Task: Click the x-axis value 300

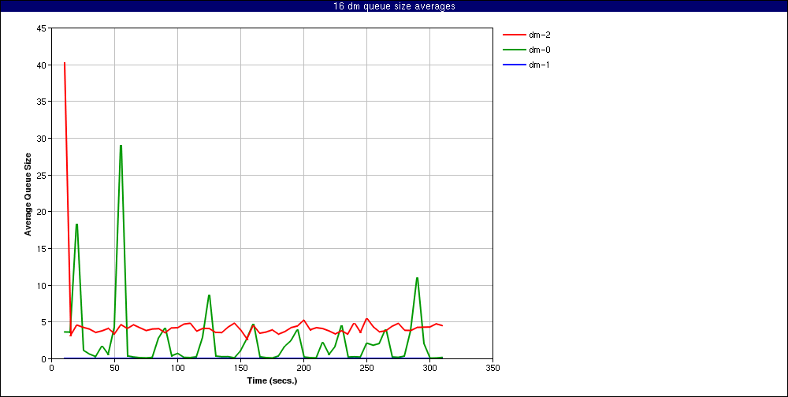Action: tap(429, 368)
